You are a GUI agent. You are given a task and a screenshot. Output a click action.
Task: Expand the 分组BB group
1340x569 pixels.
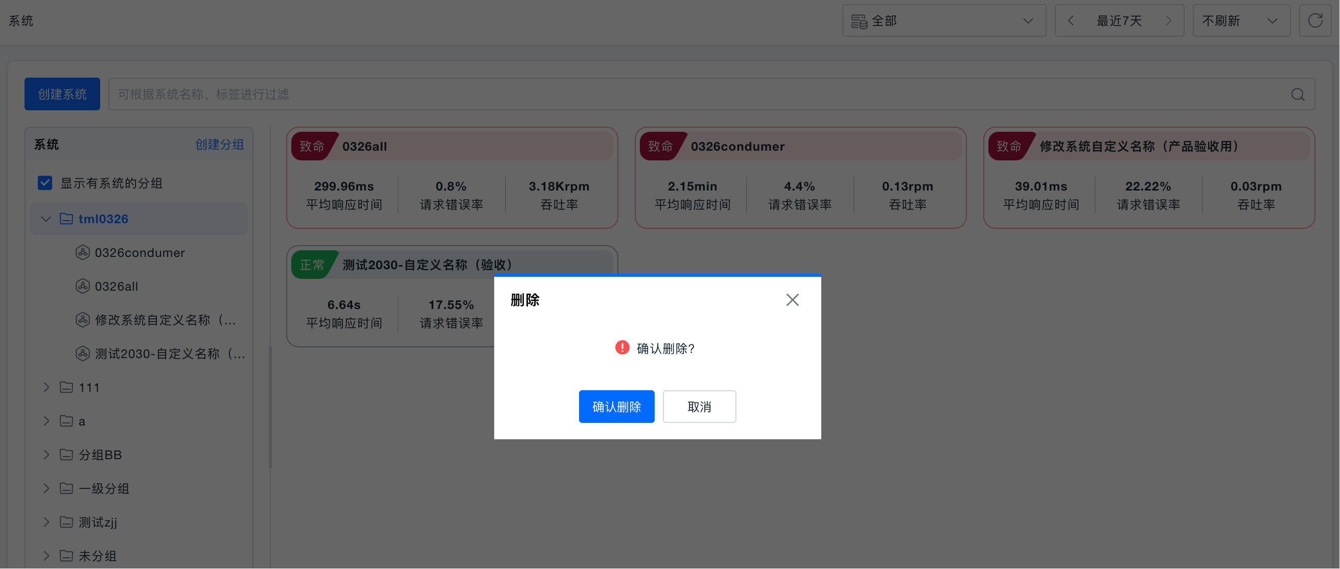[46, 455]
